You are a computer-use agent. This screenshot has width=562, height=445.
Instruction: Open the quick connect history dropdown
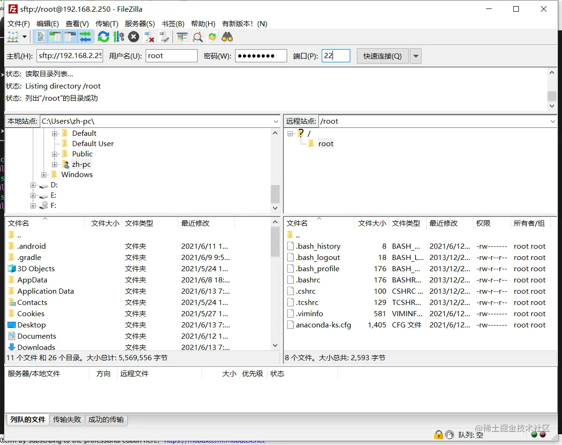click(415, 56)
